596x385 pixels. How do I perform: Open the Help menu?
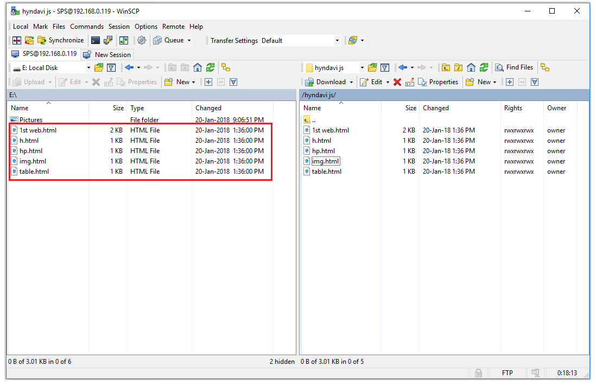(196, 27)
